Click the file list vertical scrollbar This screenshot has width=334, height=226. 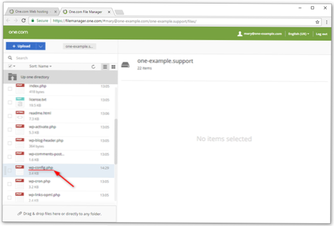(x=116, y=142)
